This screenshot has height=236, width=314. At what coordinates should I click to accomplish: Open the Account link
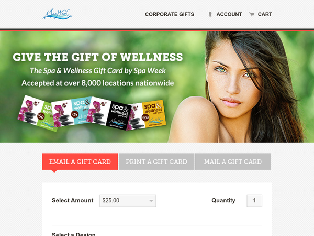coord(229,14)
